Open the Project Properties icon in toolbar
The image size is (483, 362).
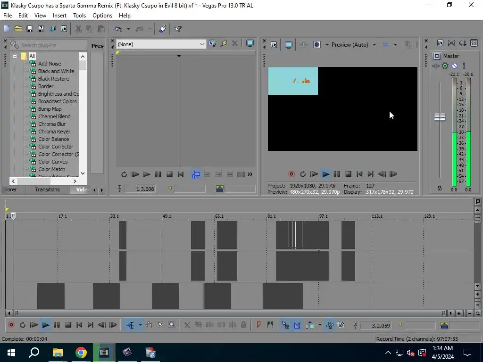pos(64,29)
